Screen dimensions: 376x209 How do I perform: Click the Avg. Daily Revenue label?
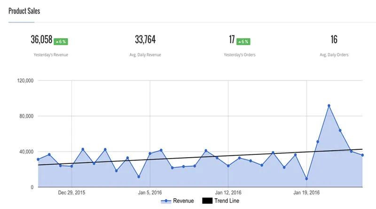[145, 55]
